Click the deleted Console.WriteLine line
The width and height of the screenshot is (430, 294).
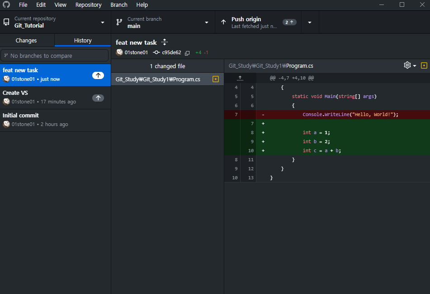coord(327,115)
